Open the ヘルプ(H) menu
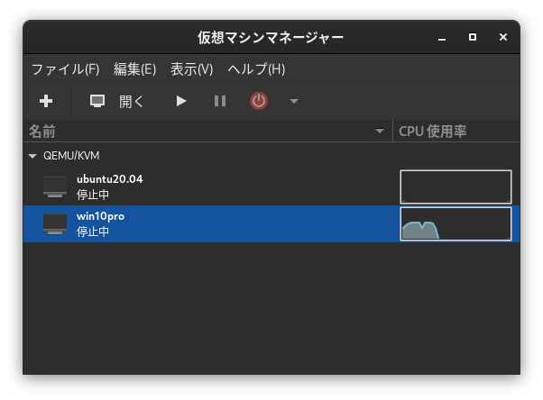The height and width of the screenshot is (400, 543). pos(256,69)
